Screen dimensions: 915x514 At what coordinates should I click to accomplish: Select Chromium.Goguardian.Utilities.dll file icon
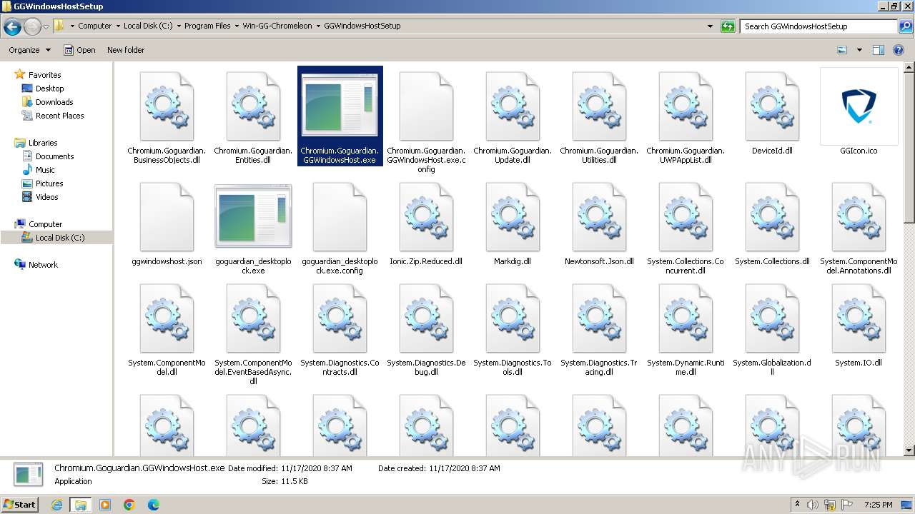click(x=599, y=106)
